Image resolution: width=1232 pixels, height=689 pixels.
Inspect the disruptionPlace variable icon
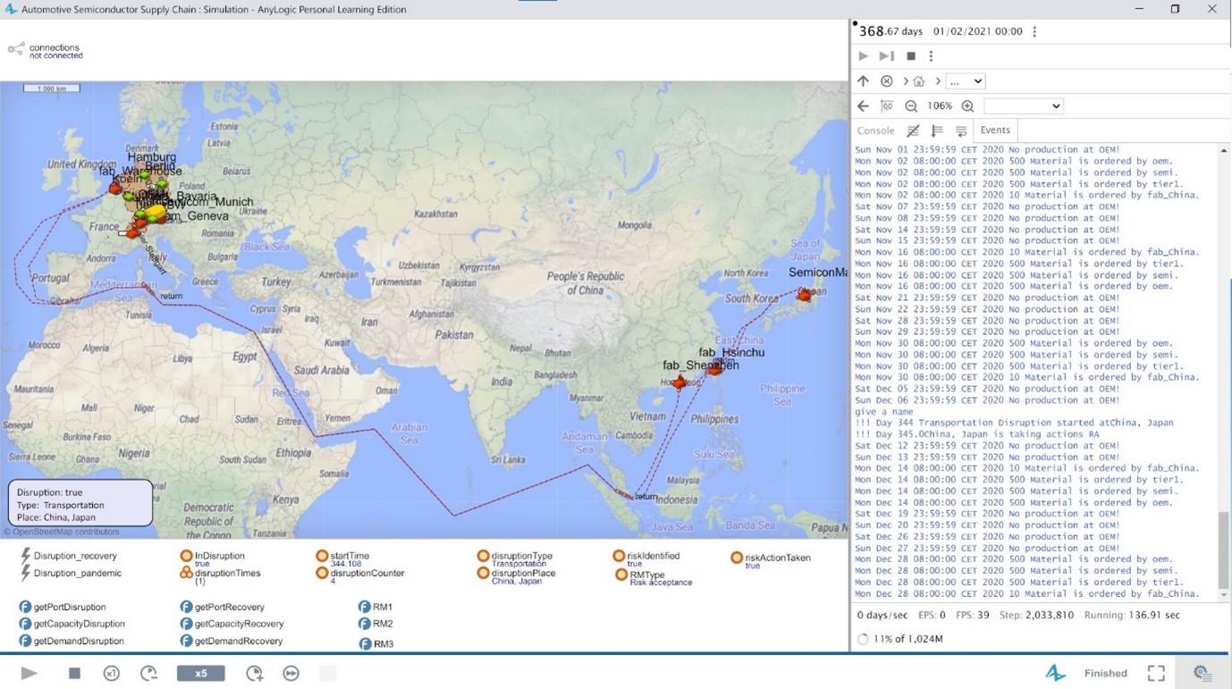pyautogui.click(x=483, y=573)
